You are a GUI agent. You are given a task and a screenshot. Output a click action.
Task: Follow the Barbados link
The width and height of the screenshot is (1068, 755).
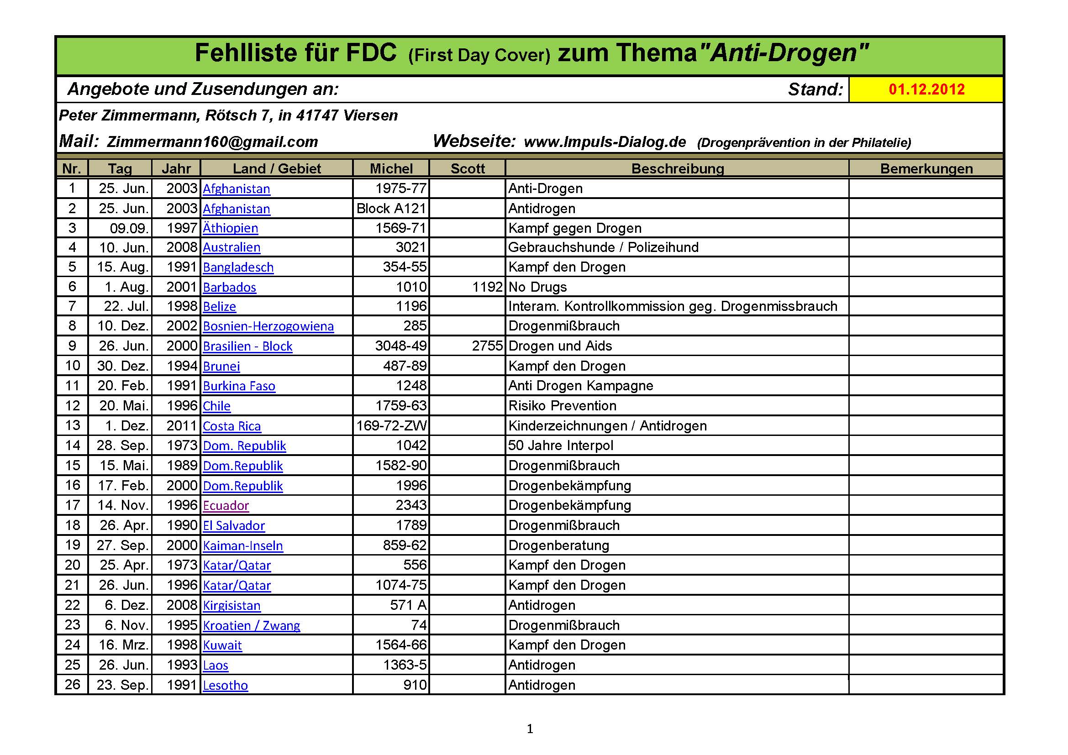(229, 287)
